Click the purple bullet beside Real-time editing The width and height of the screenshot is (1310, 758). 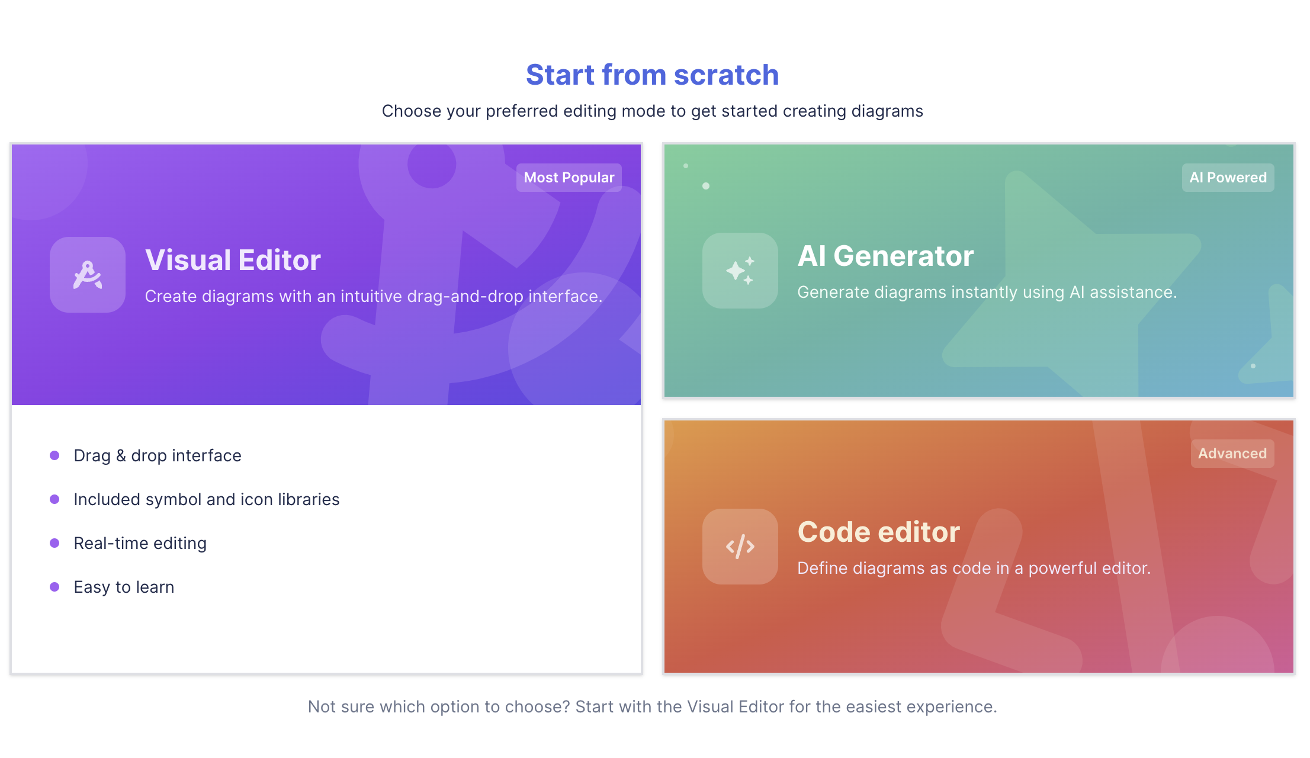[x=54, y=543]
